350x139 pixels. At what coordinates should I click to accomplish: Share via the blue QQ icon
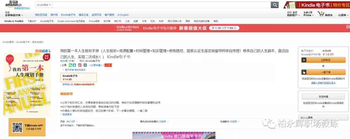pyautogui.click(x=74, y=65)
